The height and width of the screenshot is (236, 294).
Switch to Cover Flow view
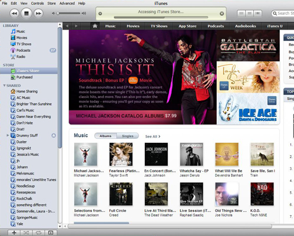[x=257, y=14]
